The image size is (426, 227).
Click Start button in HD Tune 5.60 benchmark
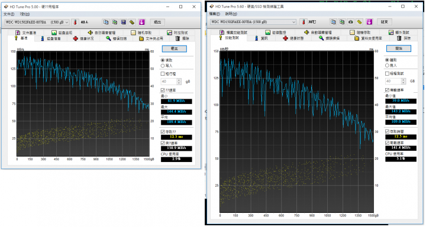point(399,48)
